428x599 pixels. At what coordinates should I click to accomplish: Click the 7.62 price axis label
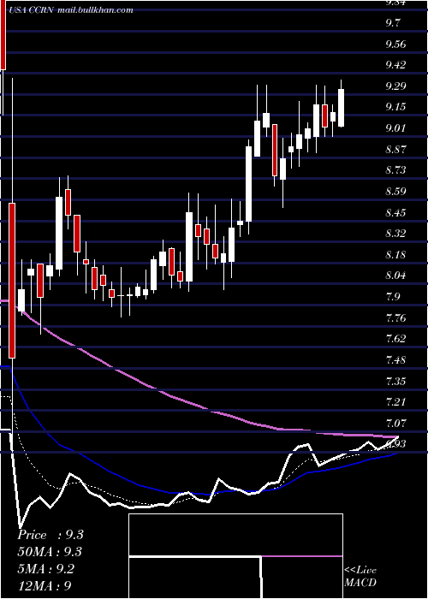pyautogui.click(x=395, y=339)
